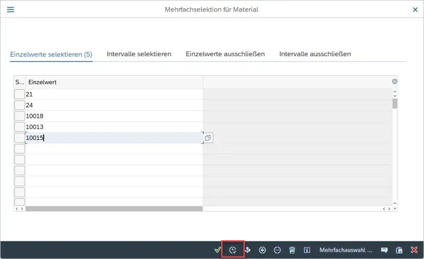The width and height of the screenshot is (424, 259).
Task: Click the green checkmark accept icon
Action: click(218, 250)
